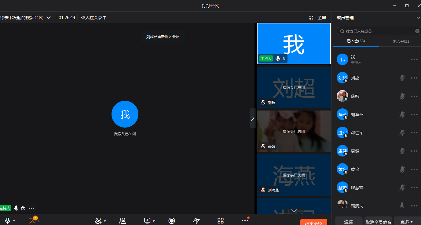
Task: Start recording with the record icon
Action: pos(172,221)
